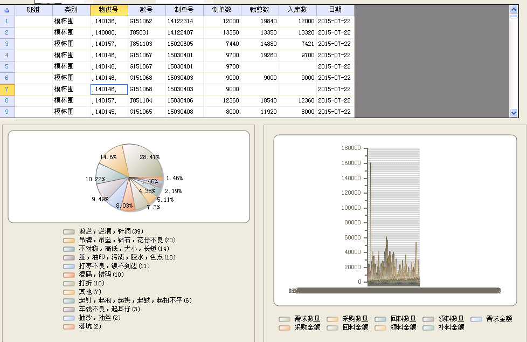Click the 车线不良，起耳仔 legend swatch

click(68, 309)
